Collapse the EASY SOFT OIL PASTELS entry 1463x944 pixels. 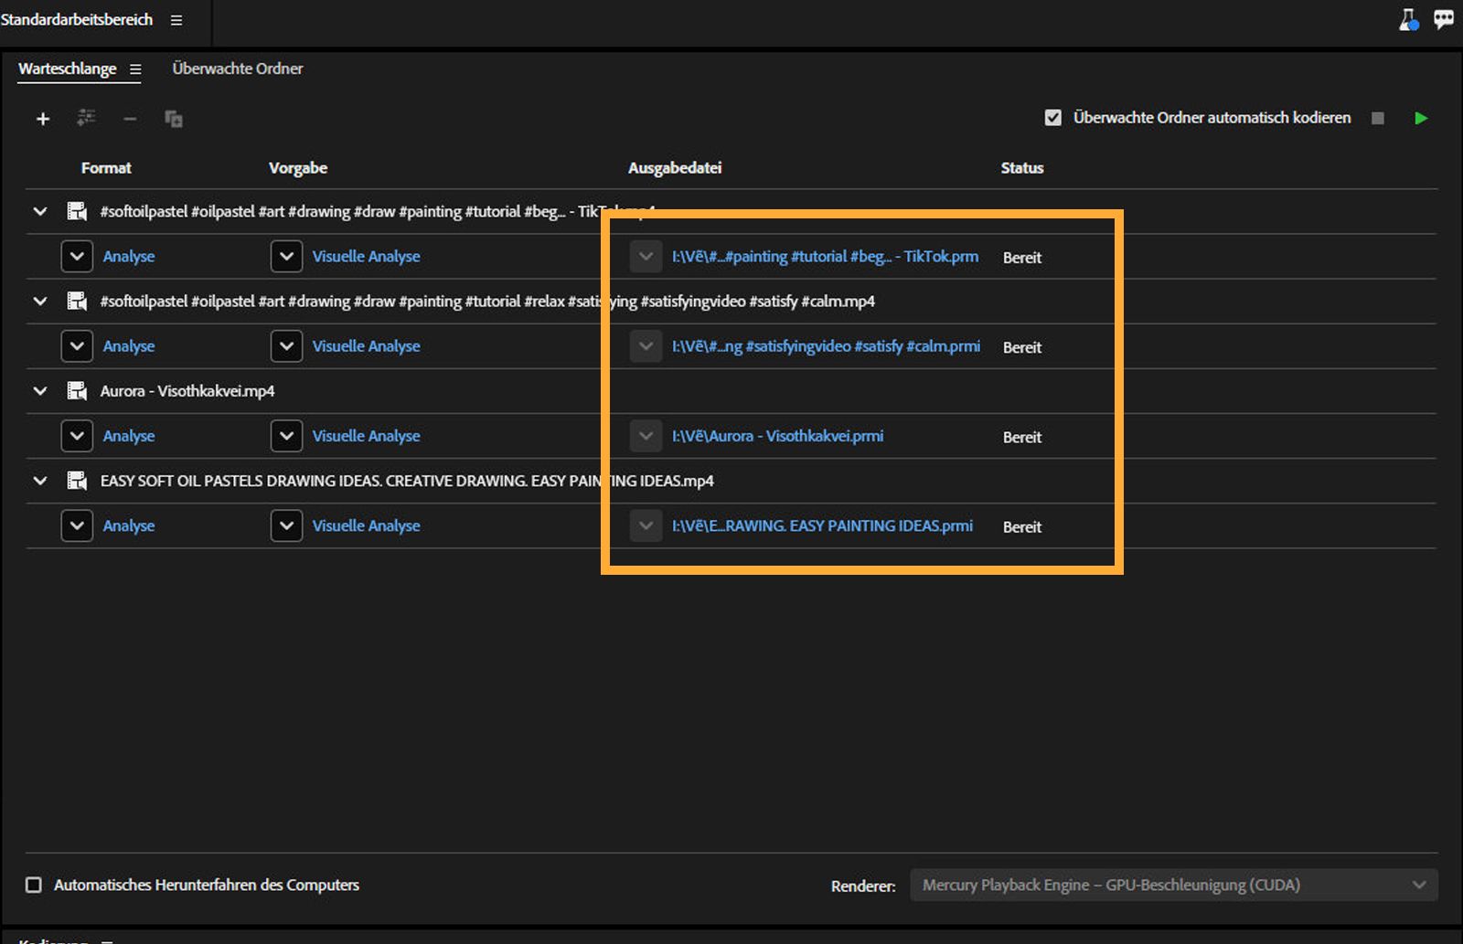(x=40, y=481)
